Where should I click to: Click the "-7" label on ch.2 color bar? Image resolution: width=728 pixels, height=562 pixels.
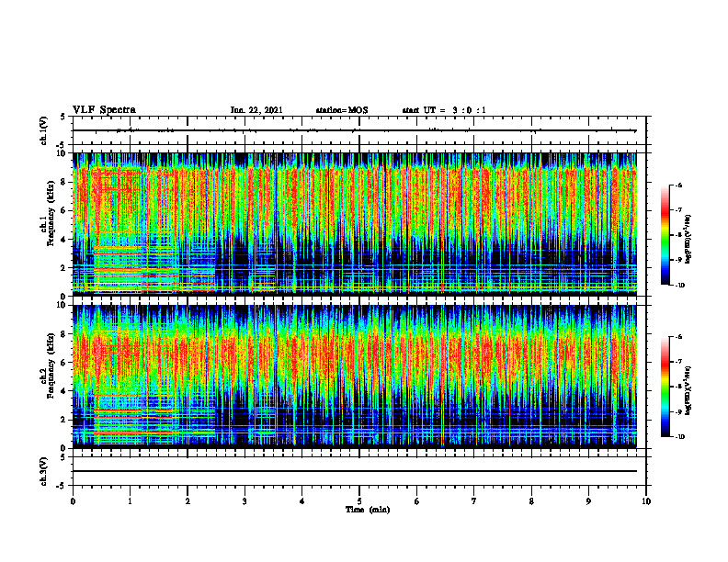coord(678,362)
